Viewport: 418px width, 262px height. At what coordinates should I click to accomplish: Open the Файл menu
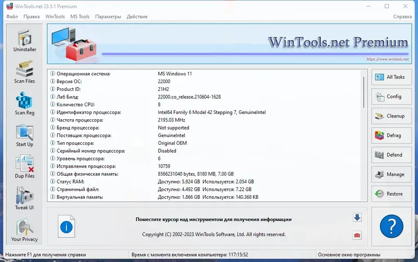(x=12, y=17)
